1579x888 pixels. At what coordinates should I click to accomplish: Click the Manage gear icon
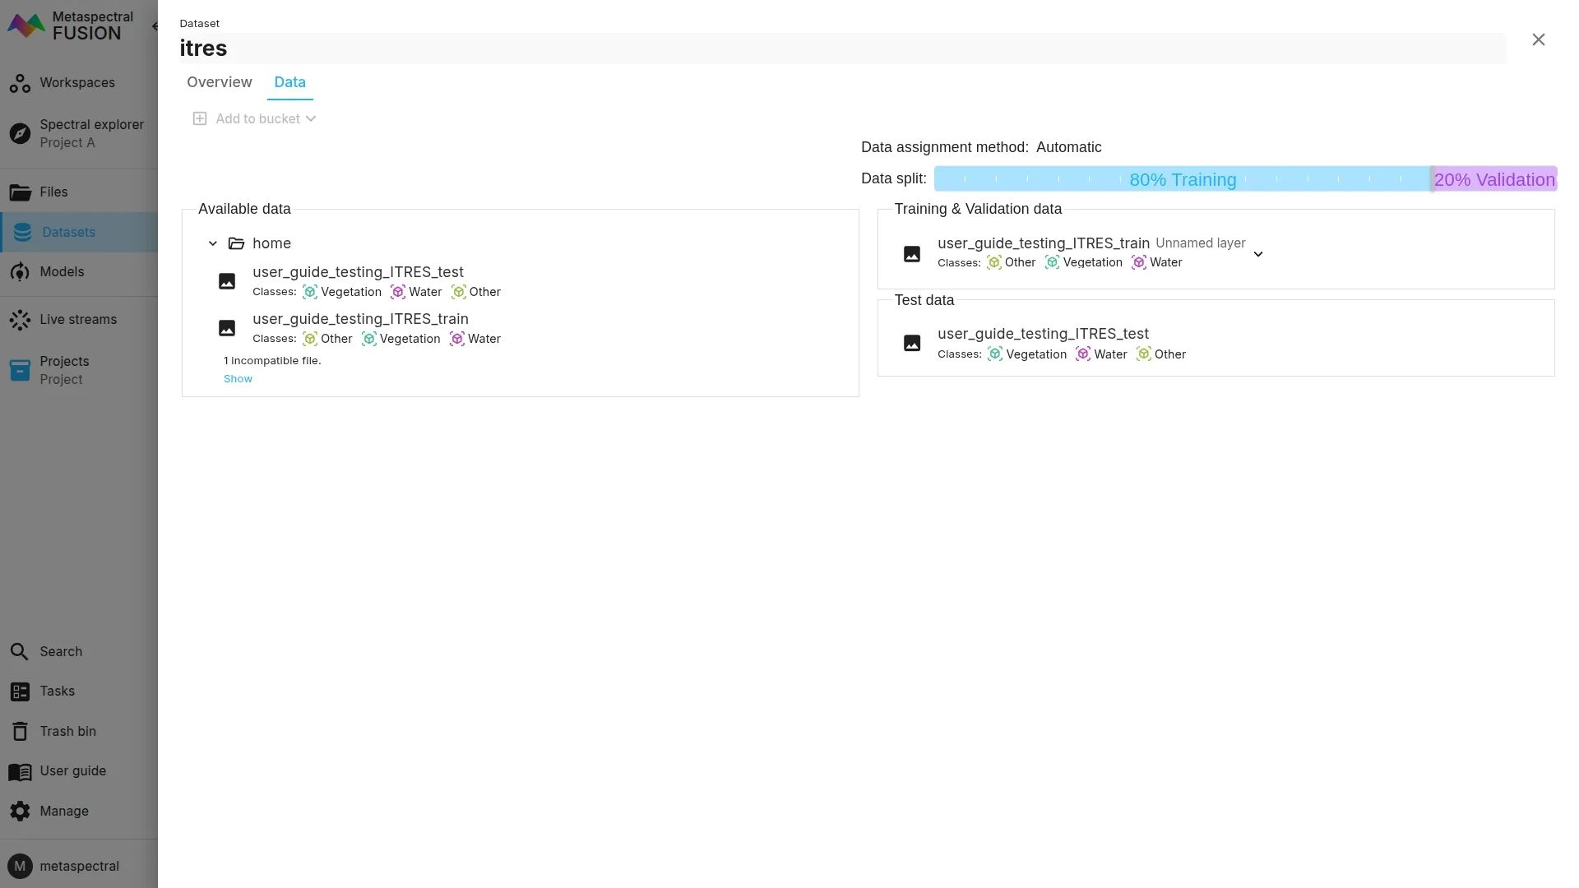(x=20, y=812)
